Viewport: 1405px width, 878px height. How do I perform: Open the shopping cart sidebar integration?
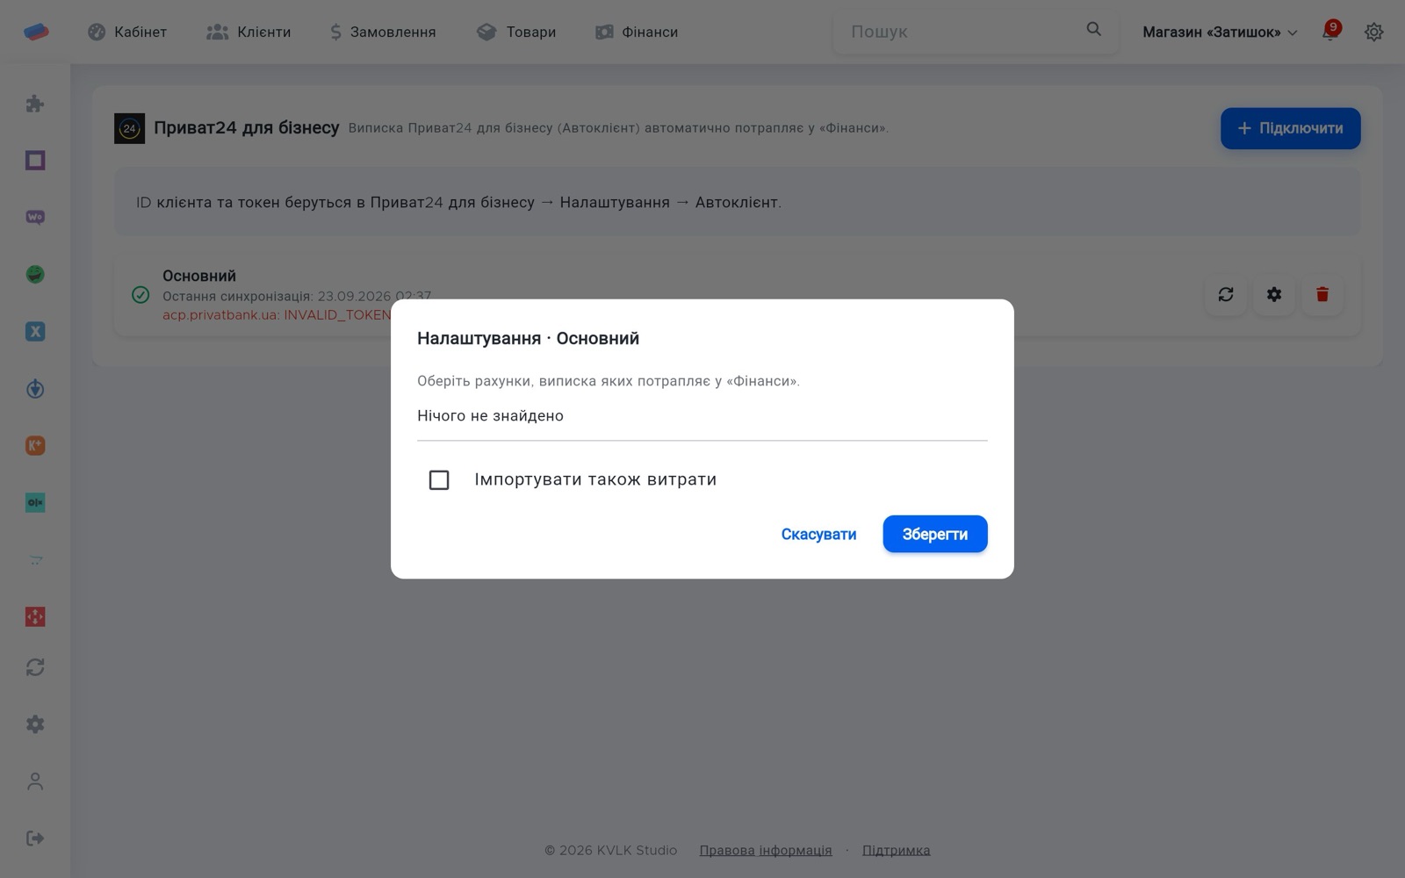click(35, 560)
